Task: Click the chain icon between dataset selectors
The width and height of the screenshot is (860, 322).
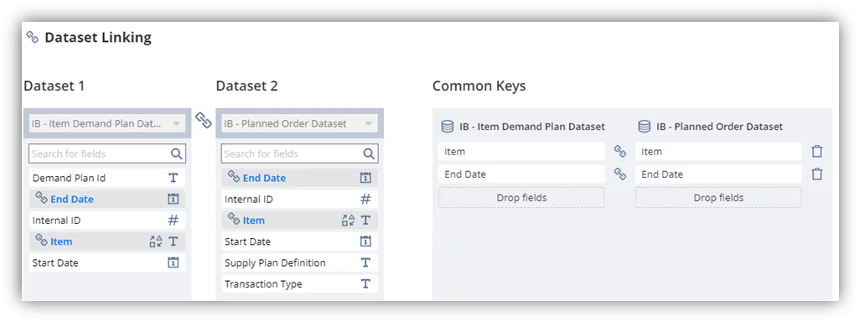Action: coord(204,120)
